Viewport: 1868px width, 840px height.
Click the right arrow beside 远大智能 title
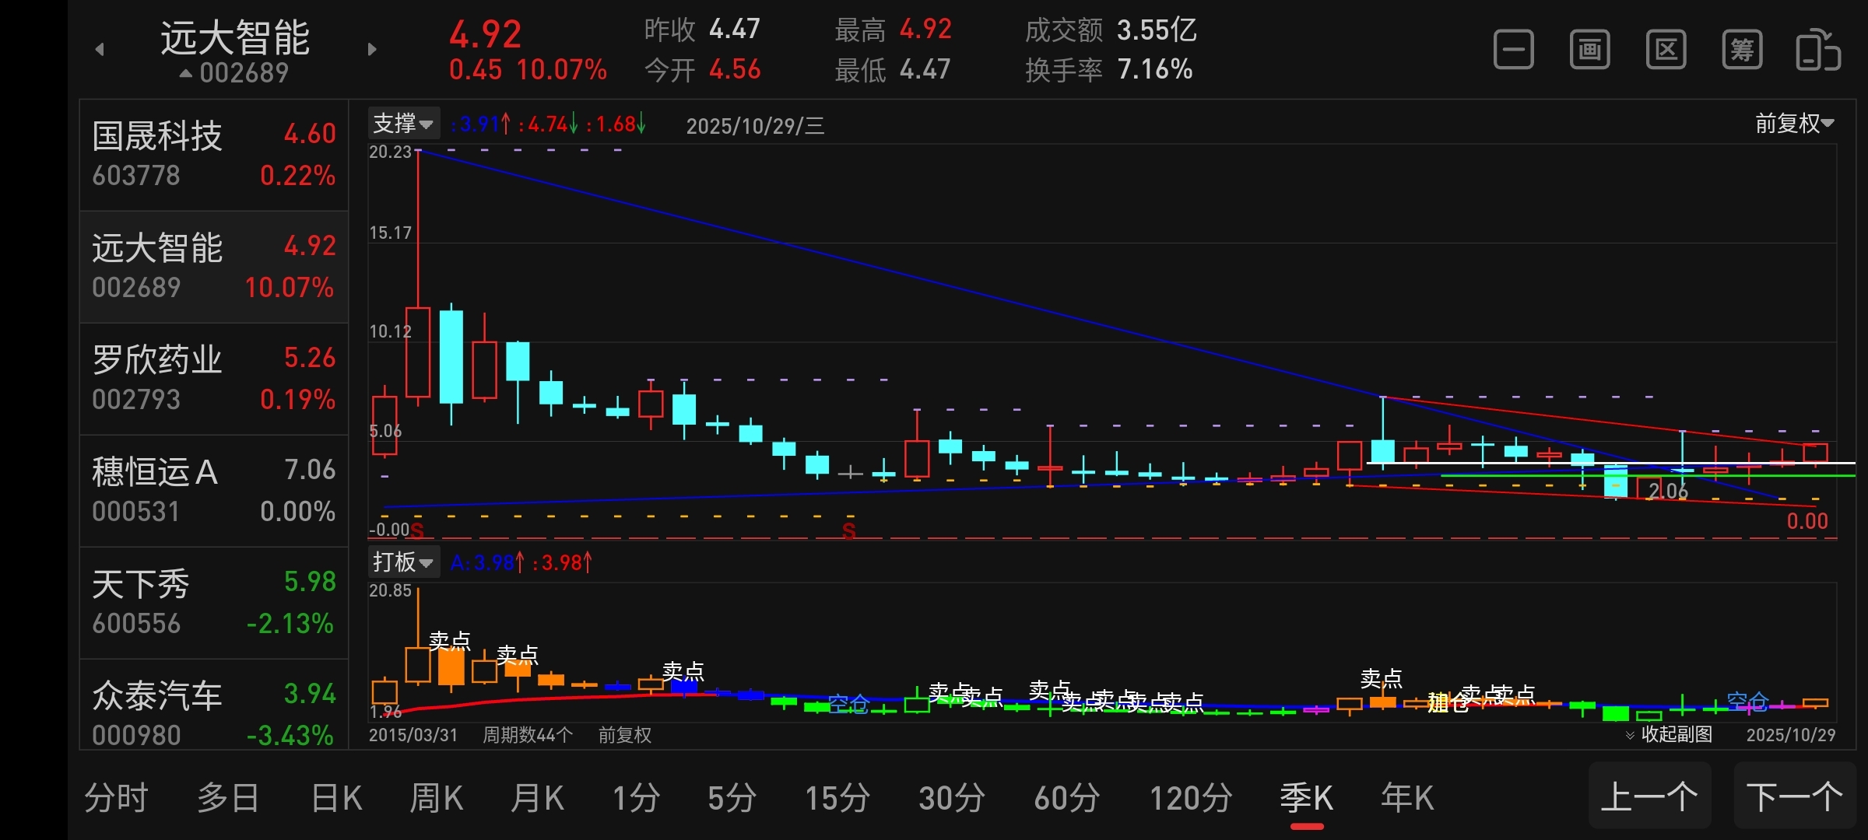372,50
